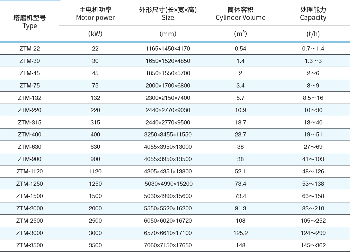Click the Capacity column header

click(313, 14)
